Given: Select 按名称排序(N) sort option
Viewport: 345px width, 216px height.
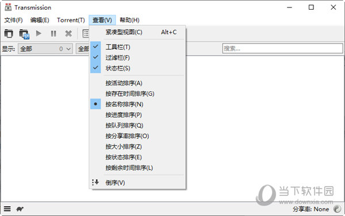Looking at the screenshot, I should pyautogui.click(x=138, y=104).
